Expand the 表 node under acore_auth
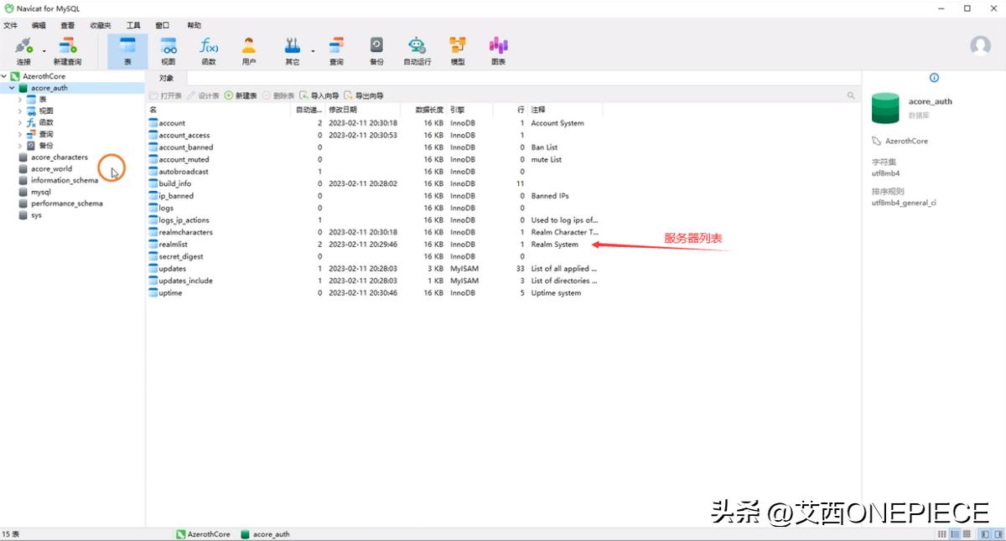This screenshot has width=1006, height=541. pos(20,99)
